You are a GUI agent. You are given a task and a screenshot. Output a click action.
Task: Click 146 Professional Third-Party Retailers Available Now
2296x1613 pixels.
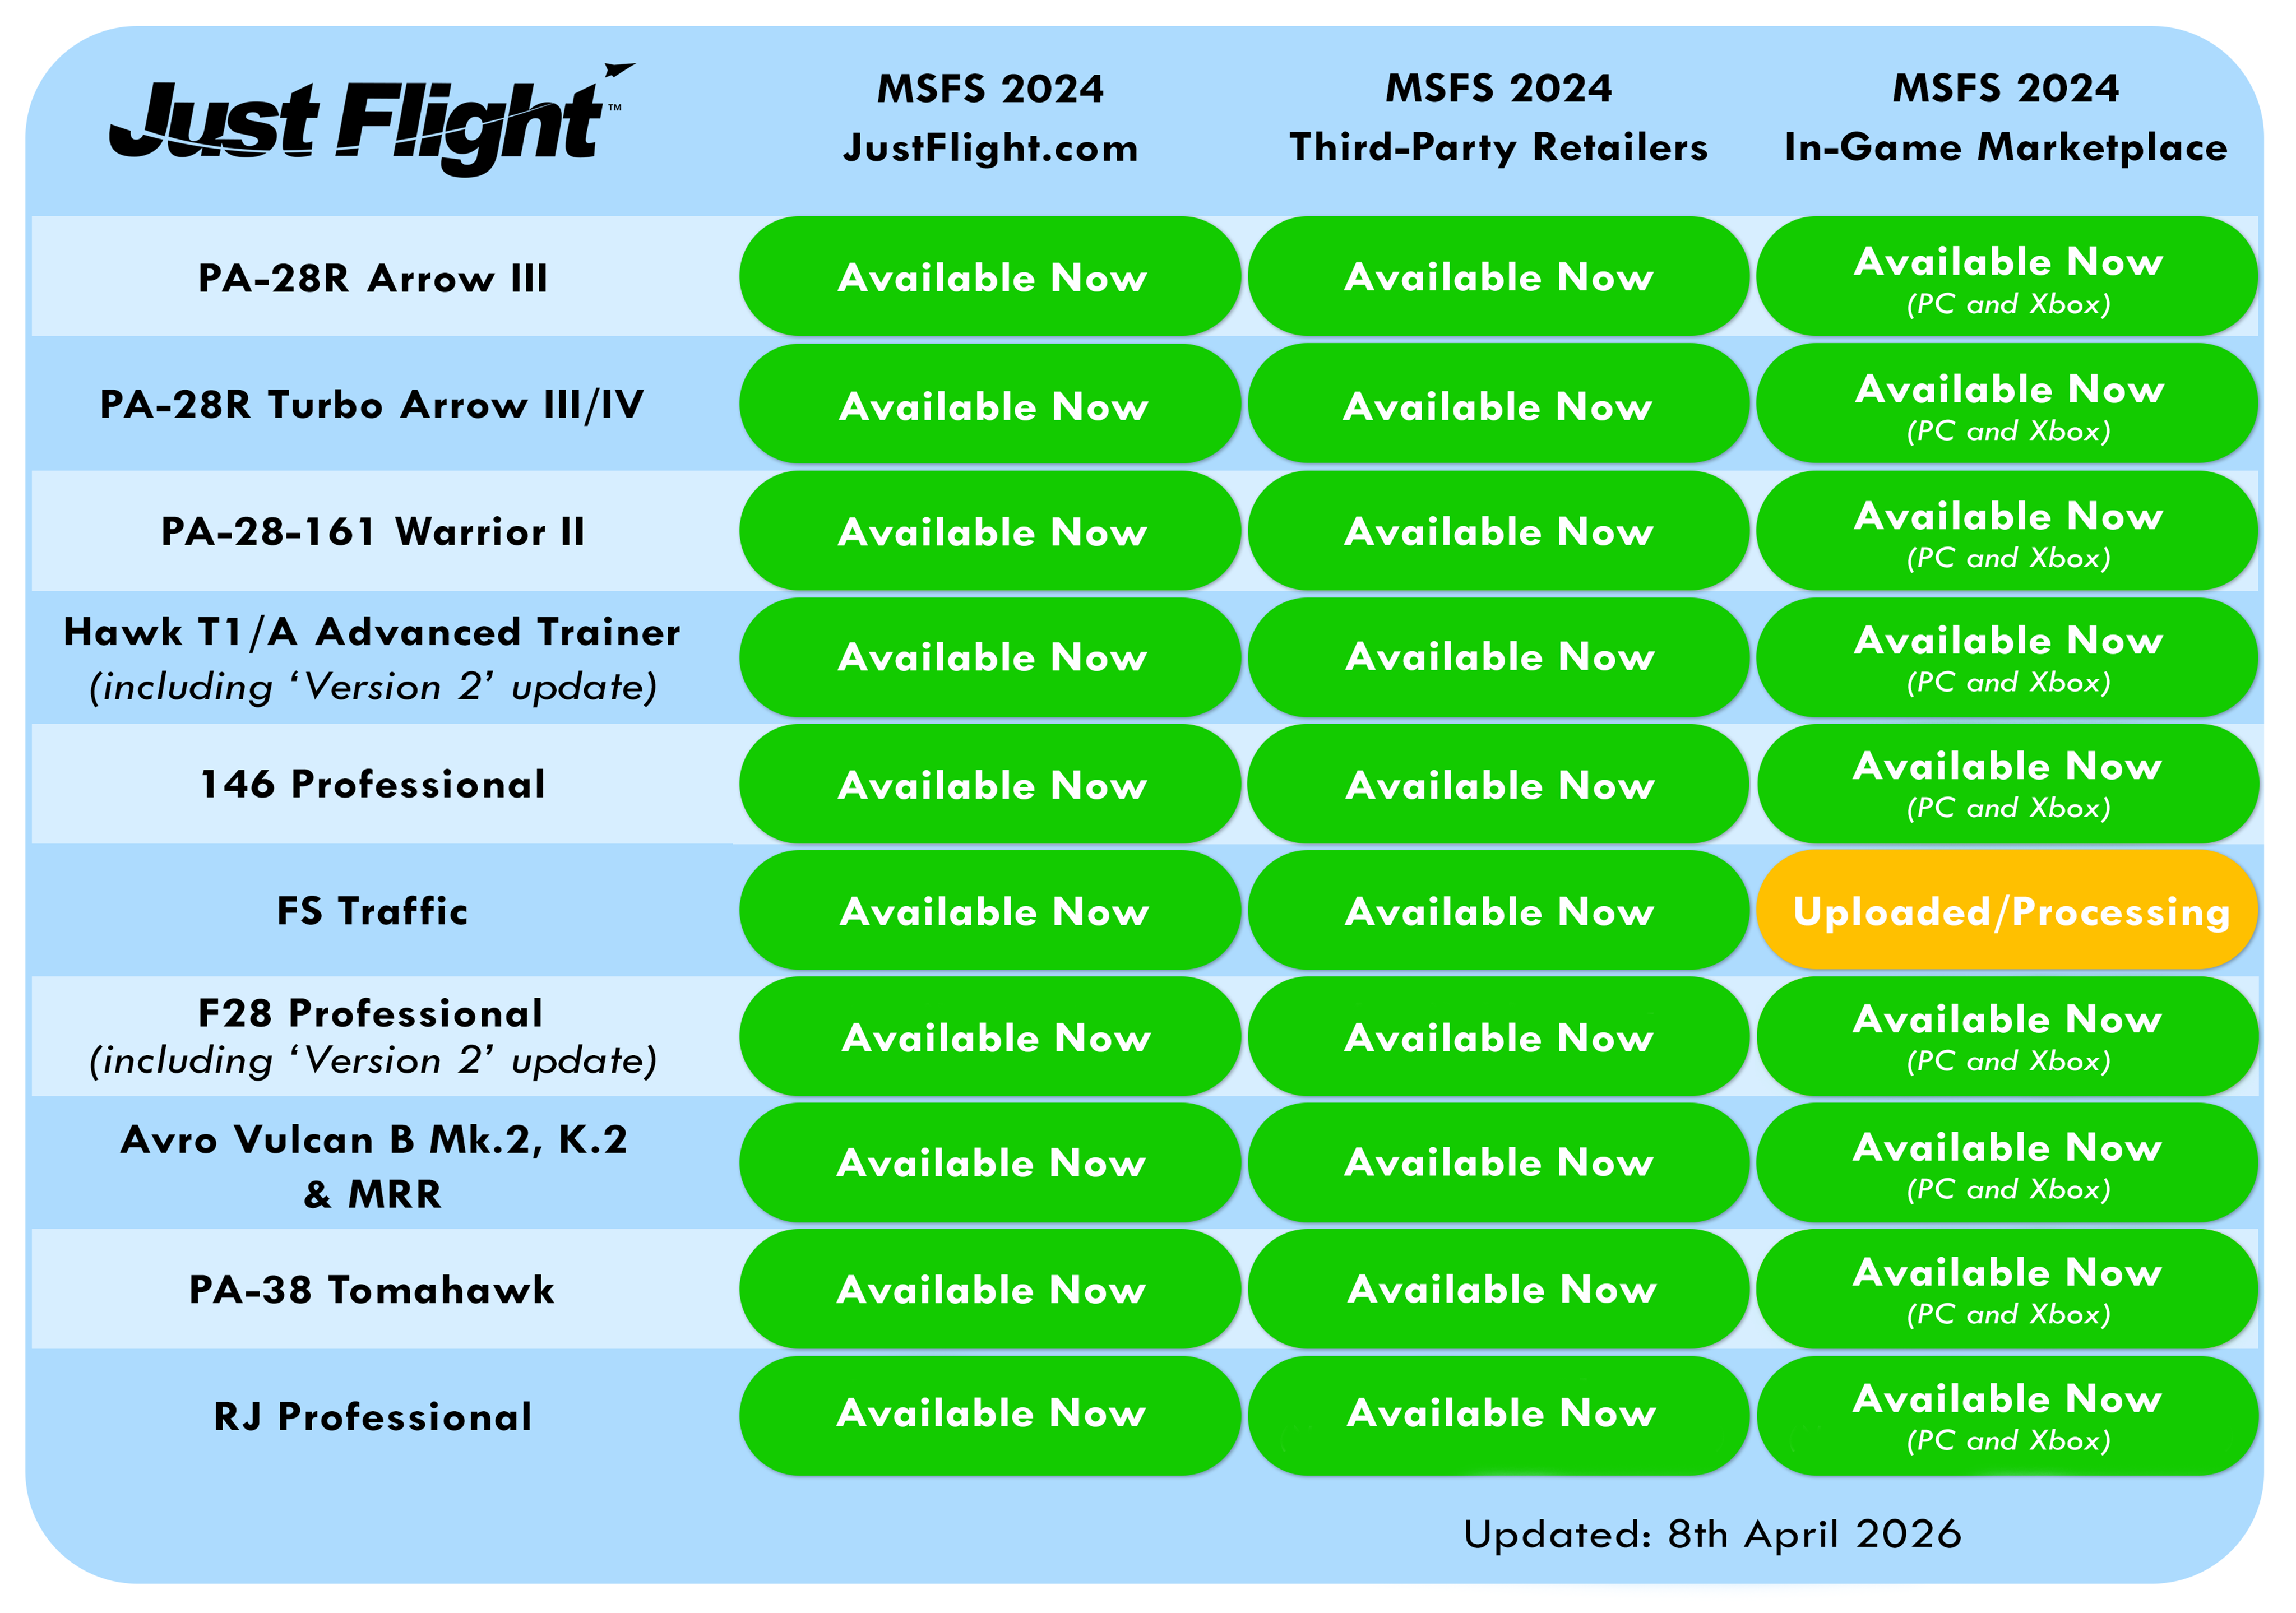(1498, 784)
